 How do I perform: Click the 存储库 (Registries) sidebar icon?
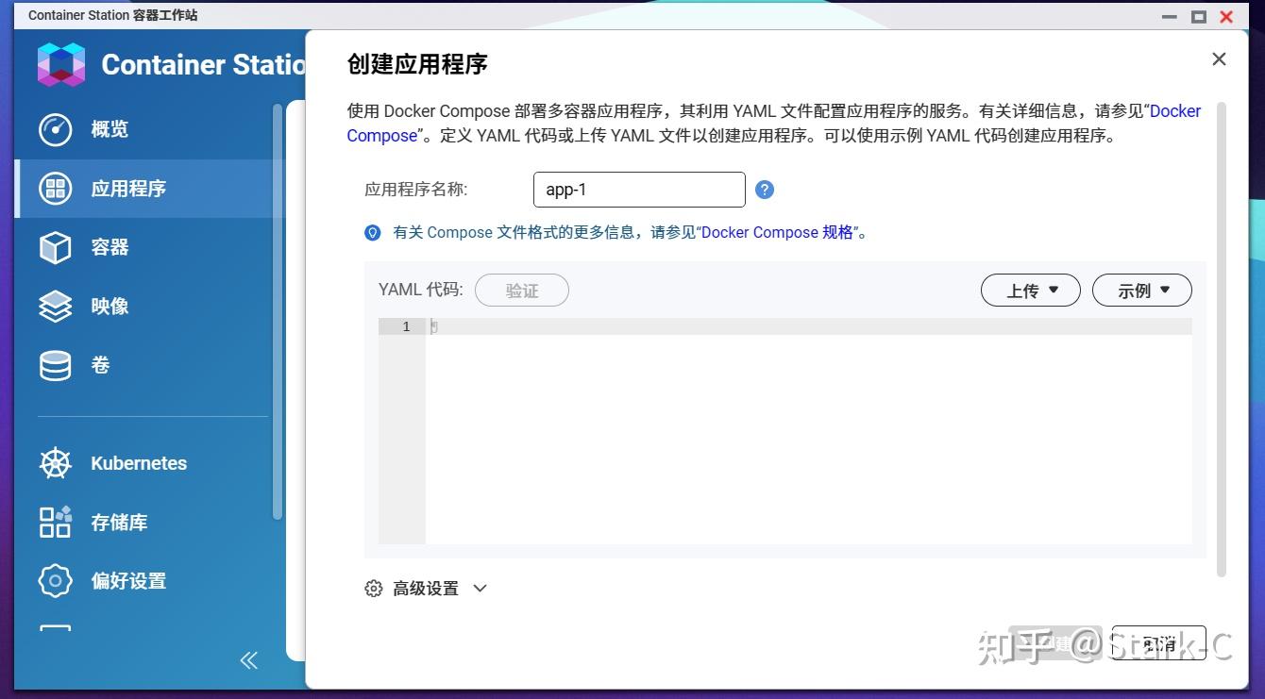tap(55, 522)
